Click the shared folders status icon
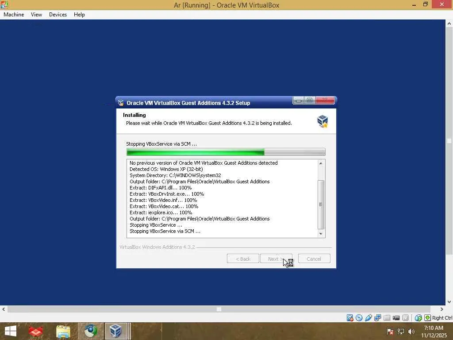 (x=387, y=318)
